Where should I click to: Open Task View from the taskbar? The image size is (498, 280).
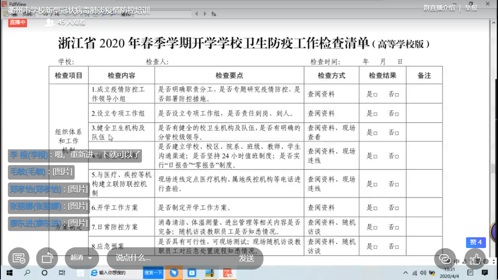[62, 273]
